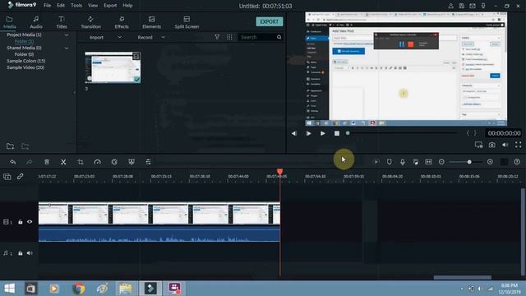The image size is (526, 296).
Task: Add a new media folder
Action: (x=11, y=146)
